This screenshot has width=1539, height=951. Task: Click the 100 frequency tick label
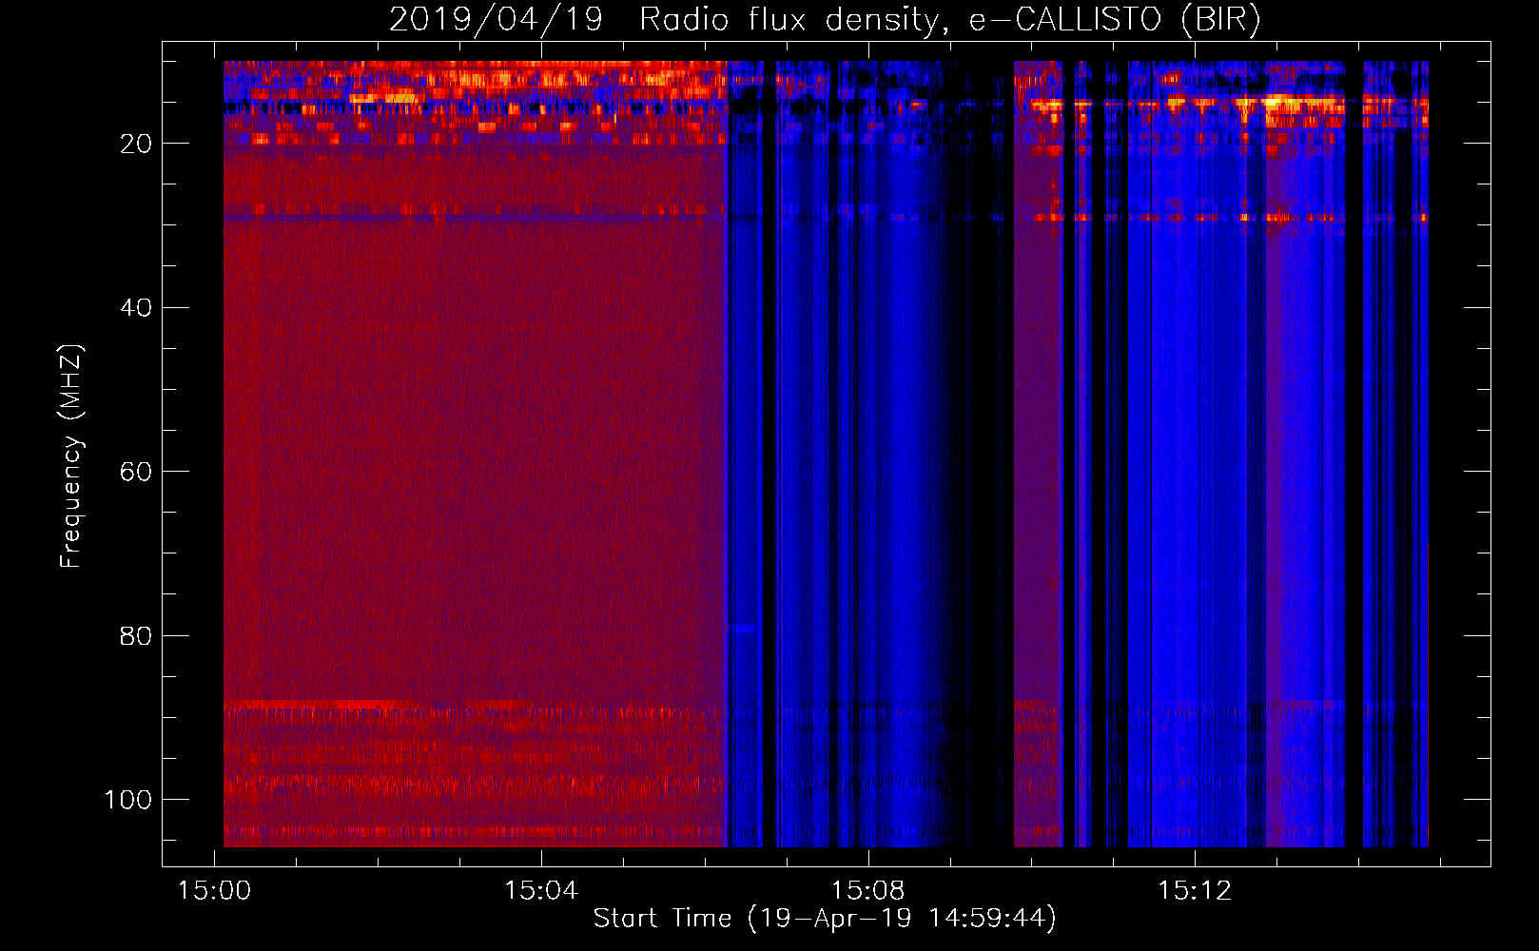(128, 800)
